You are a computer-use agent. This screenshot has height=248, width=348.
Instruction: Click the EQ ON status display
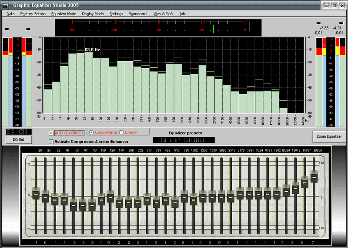click(18, 132)
